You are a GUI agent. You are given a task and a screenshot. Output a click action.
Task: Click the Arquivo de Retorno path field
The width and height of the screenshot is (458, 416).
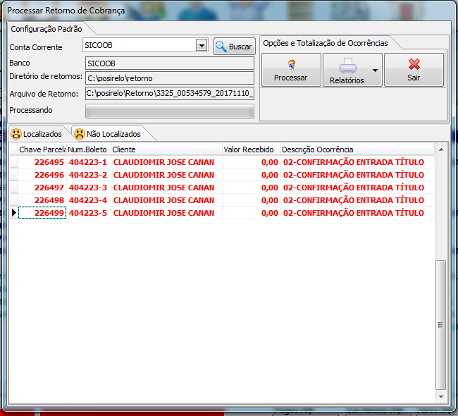tap(170, 93)
